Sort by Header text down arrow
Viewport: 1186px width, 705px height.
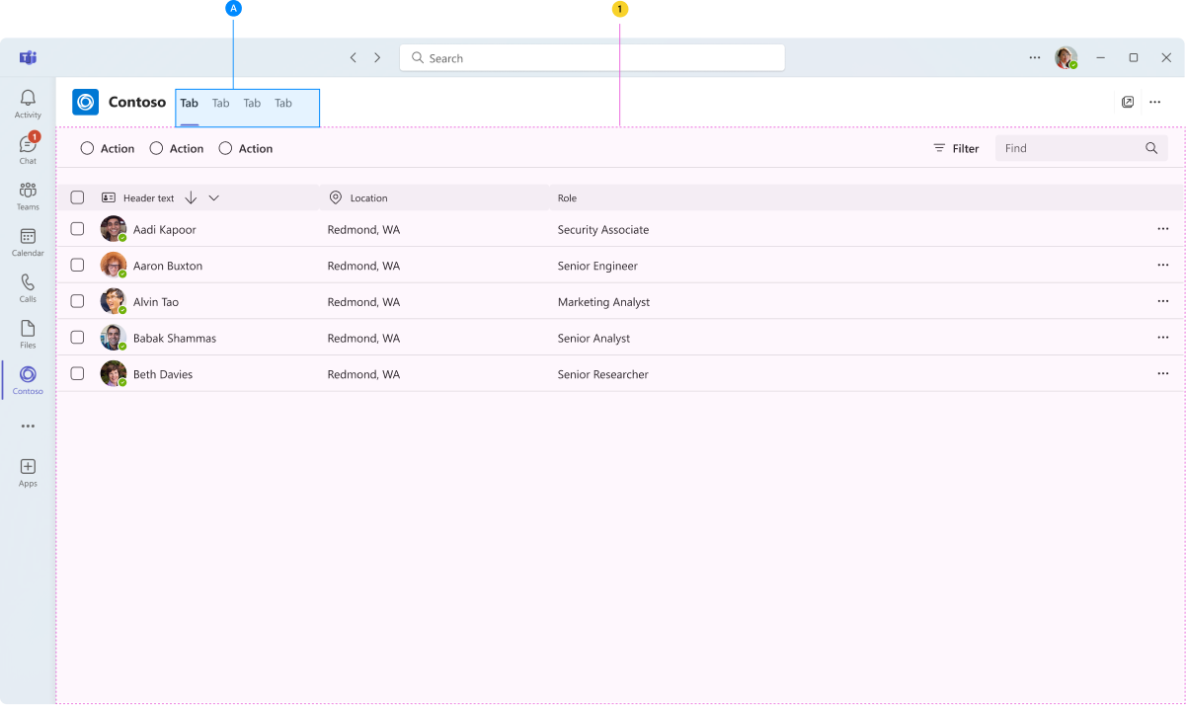pos(192,197)
